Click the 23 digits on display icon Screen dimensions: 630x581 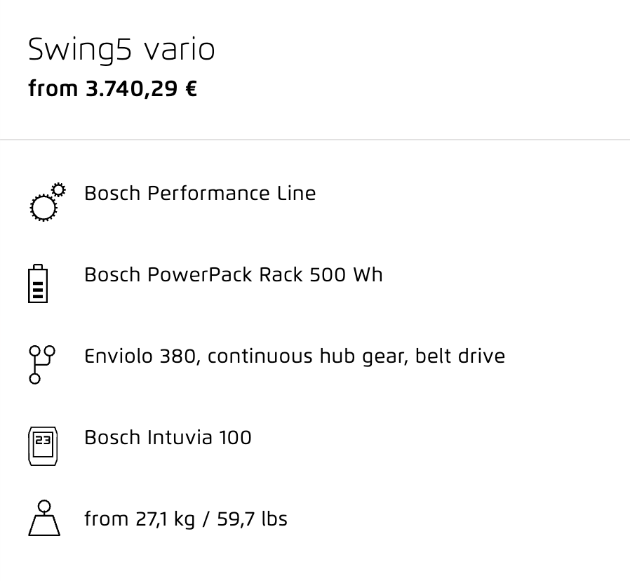(x=43, y=440)
